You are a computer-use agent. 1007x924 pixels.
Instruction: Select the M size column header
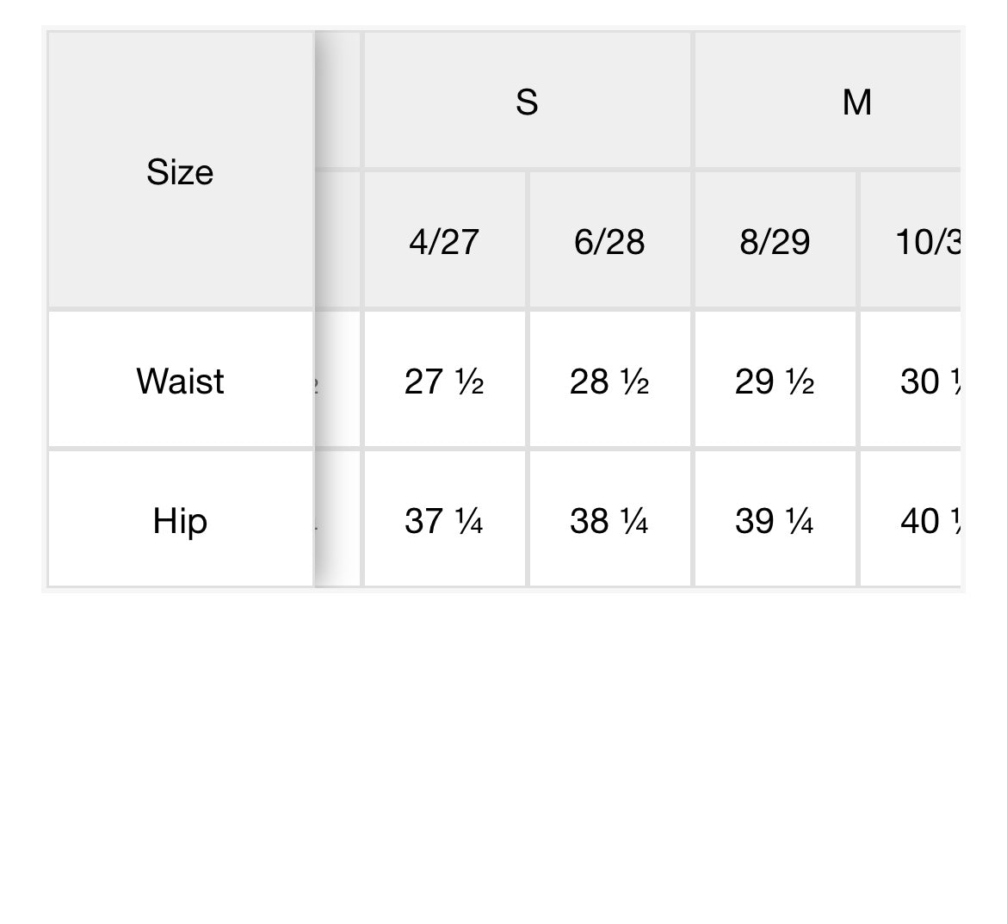click(x=856, y=102)
